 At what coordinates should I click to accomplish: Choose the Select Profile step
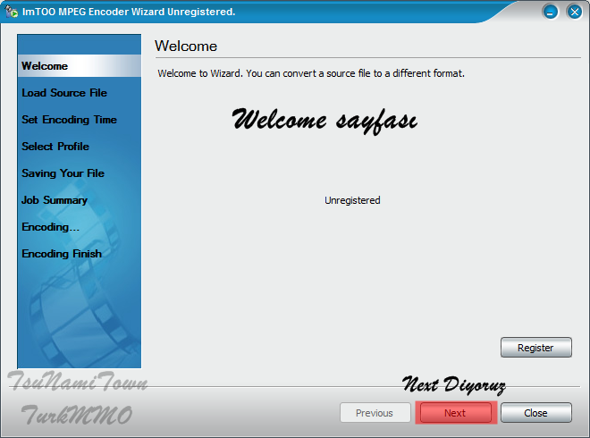pos(55,147)
